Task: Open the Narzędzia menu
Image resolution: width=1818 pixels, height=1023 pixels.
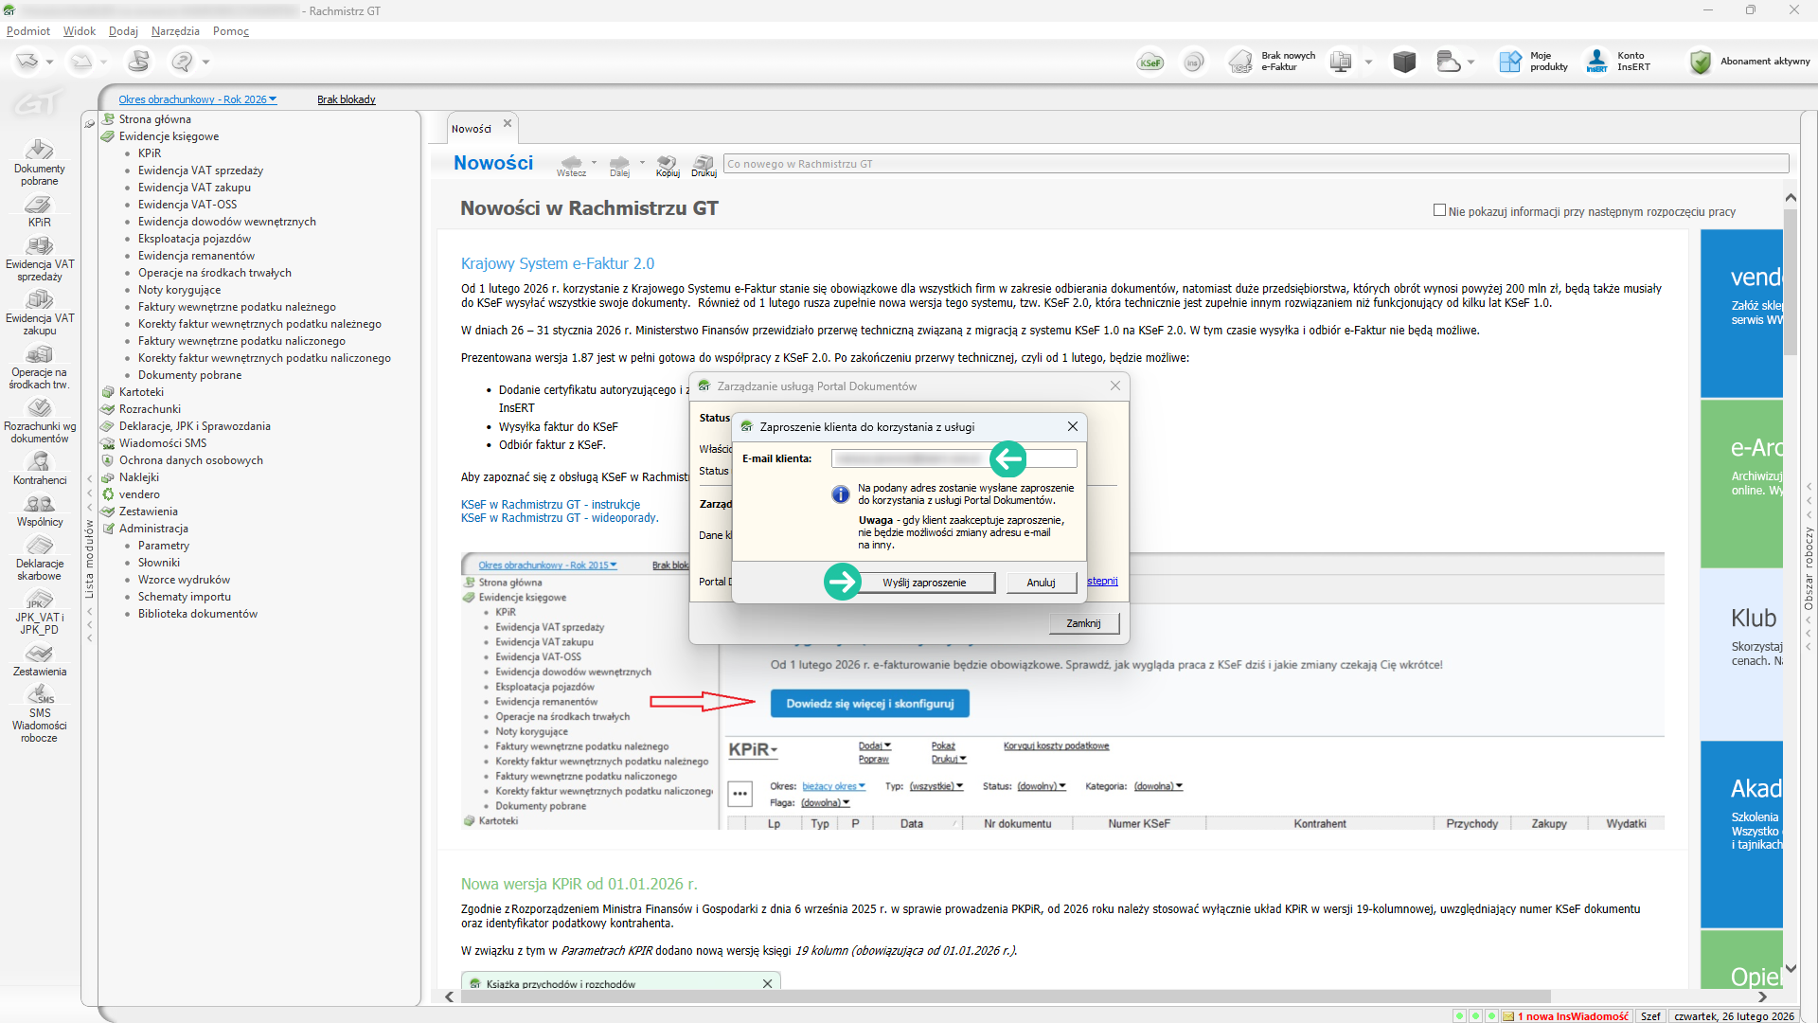Action: (175, 31)
